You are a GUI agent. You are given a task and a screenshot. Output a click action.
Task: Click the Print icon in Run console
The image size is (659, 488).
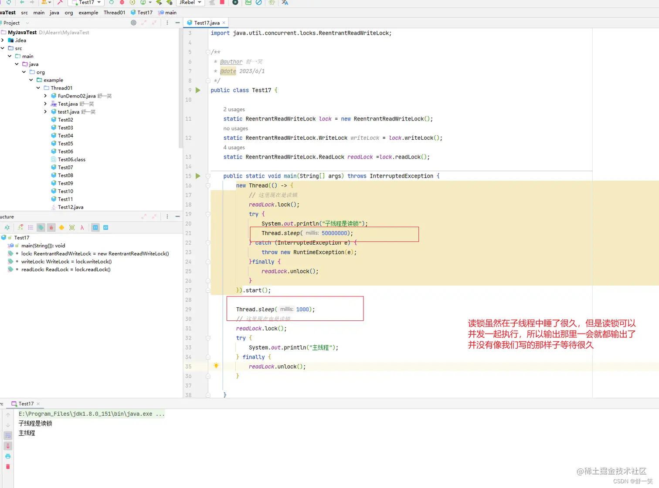(x=8, y=456)
